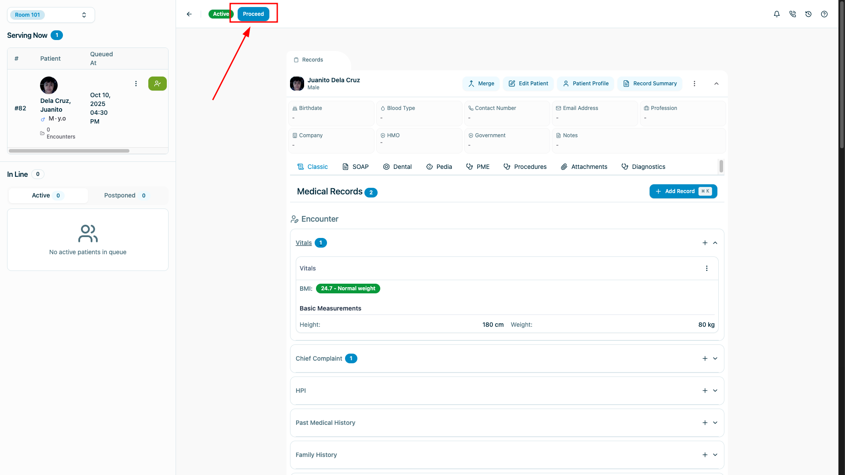Screen dimensions: 845x475
Task: Open patient header more options menu
Action: 694,84
